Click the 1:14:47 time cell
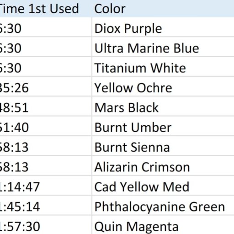Image resolution: width=234 pixels, height=234 pixels. click(x=46, y=186)
